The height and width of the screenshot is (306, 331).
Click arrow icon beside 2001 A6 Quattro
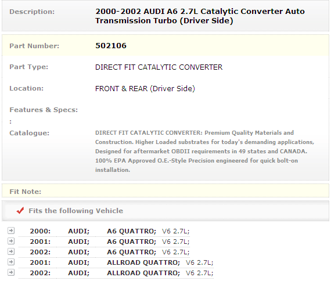click(11, 241)
